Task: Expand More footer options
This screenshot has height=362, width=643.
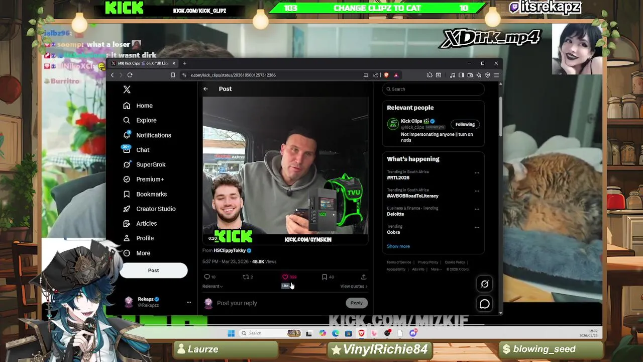Action: tap(436, 269)
